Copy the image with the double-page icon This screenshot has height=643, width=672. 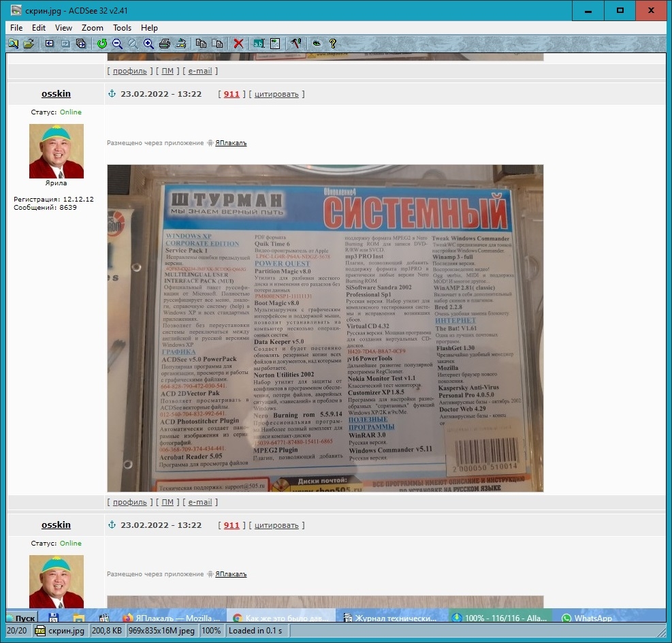[x=201, y=44]
